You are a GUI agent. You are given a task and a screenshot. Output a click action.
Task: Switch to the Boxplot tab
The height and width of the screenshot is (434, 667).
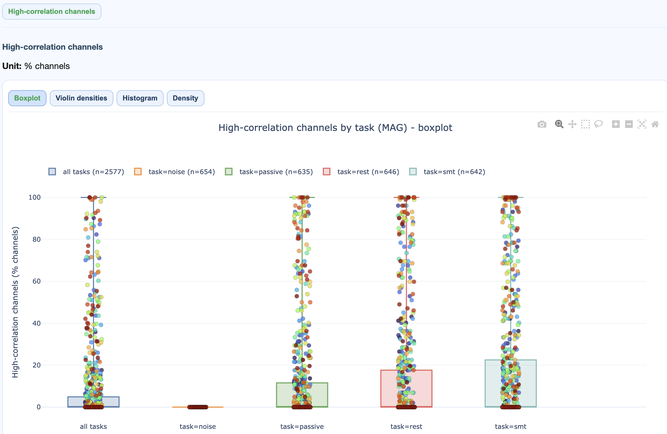[x=27, y=98]
